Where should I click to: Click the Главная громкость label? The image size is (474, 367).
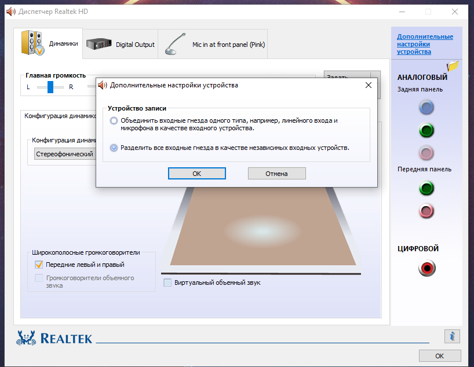[x=56, y=75]
